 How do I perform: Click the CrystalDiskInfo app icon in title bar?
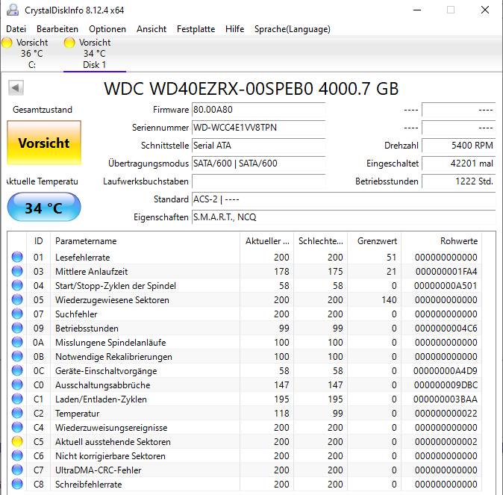(13, 10)
